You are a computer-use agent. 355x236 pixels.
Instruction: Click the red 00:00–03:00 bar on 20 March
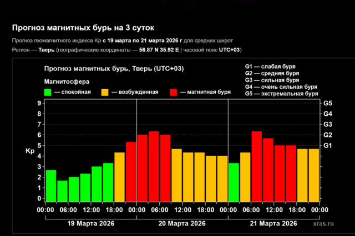pyautogui.click(x=143, y=168)
